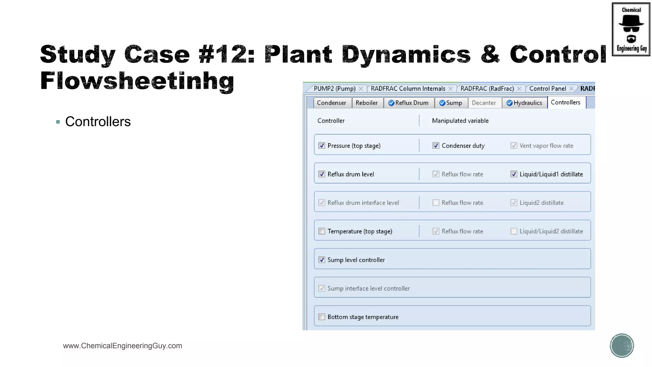Close the RADFRAC (RadFrac) tab
The width and height of the screenshot is (652, 367).
(519, 89)
